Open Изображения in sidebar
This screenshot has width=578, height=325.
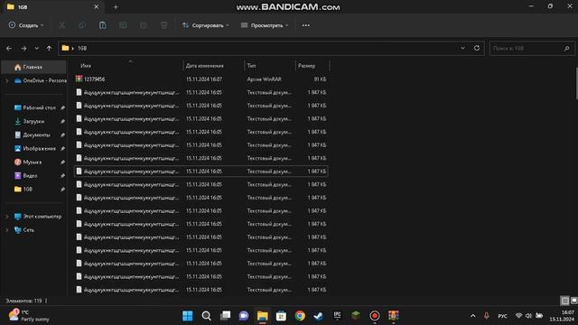34,148
